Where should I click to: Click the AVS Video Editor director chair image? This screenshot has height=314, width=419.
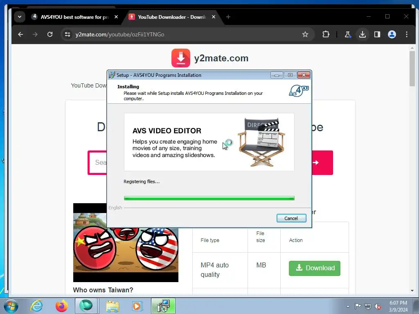pos(261,142)
